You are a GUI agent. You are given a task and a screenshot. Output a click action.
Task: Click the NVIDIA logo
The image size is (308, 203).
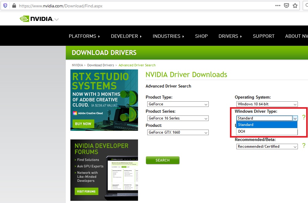(36, 19)
